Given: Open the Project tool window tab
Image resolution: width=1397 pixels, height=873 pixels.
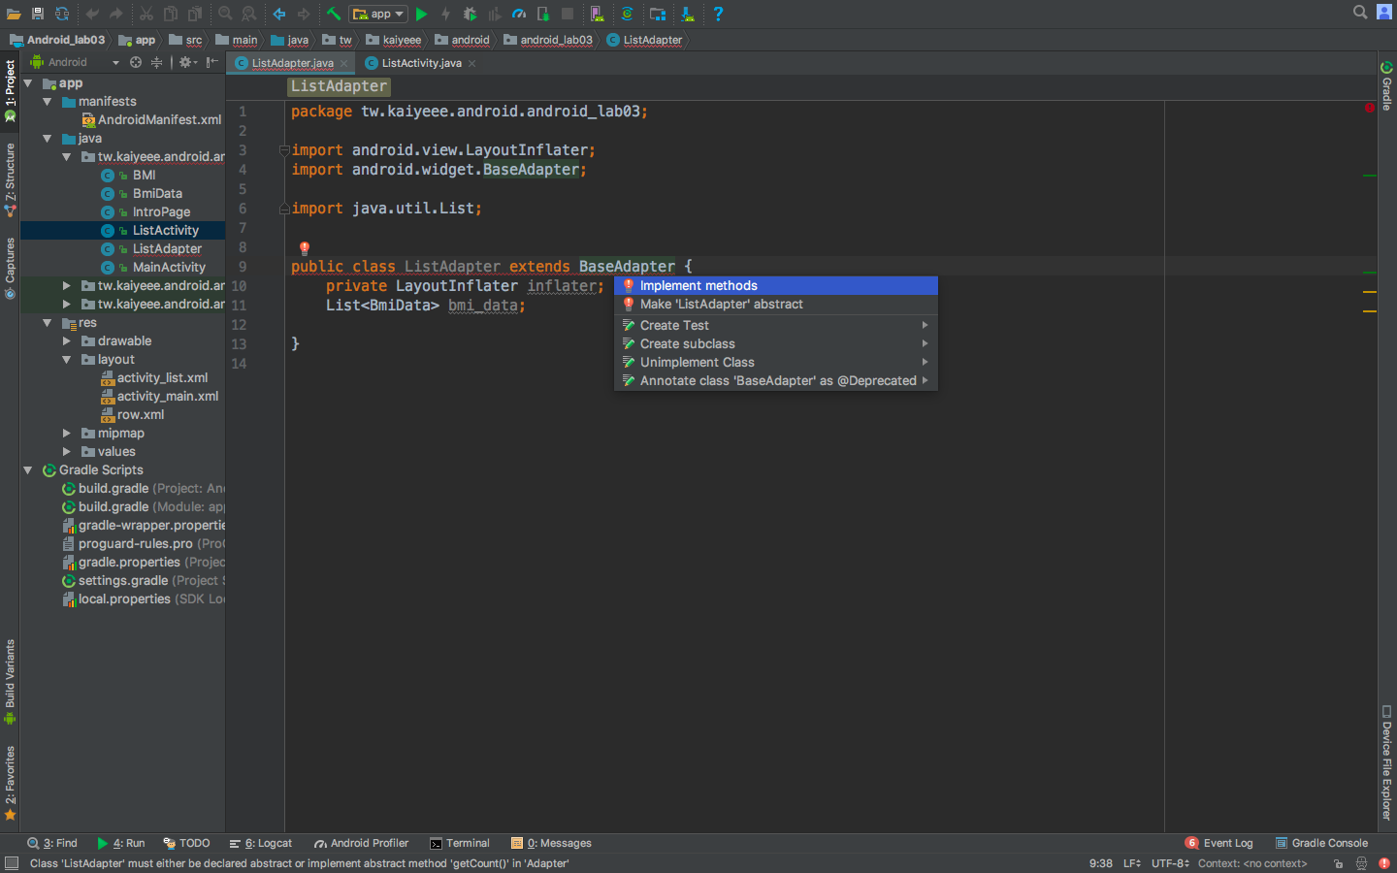Looking at the screenshot, I should tap(10, 91).
